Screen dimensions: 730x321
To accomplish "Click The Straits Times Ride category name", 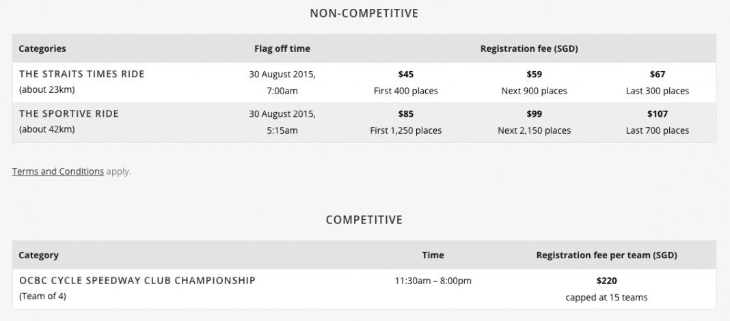I will pos(82,74).
